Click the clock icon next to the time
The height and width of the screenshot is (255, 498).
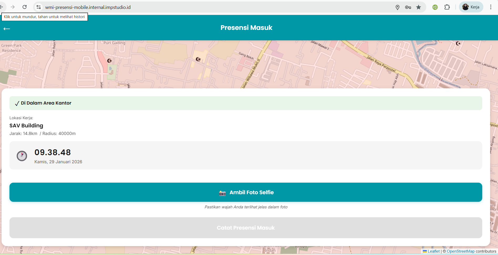tap(22, 156)
